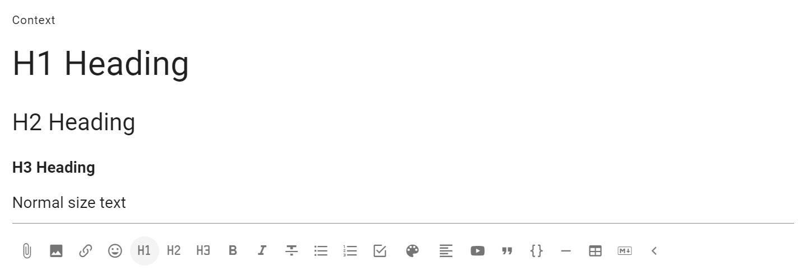Open the emoji picker
The width and height of the screenshot is (807, 280).
tap(115, 251)
